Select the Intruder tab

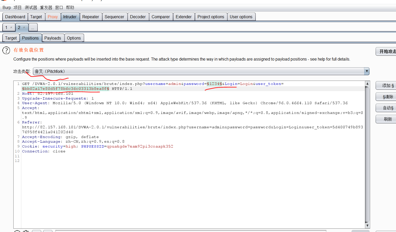click(x=70, y=17)
